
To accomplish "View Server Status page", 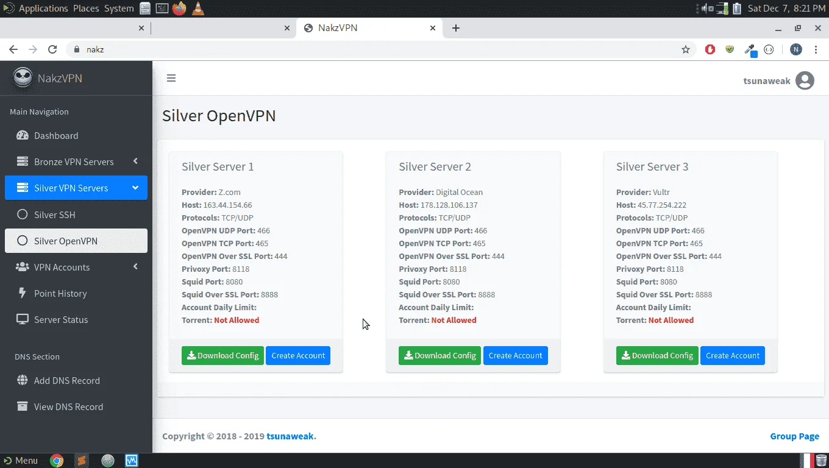I will (x=76, y=319).
